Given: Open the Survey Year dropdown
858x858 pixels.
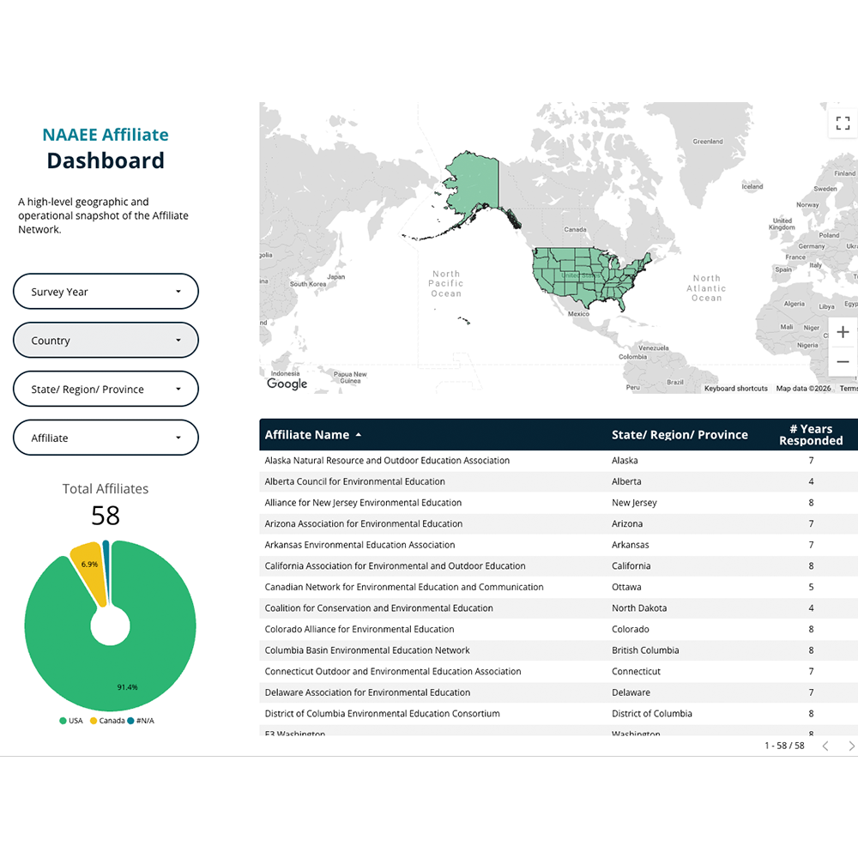Looking at the screenshot, I should 106,292.
